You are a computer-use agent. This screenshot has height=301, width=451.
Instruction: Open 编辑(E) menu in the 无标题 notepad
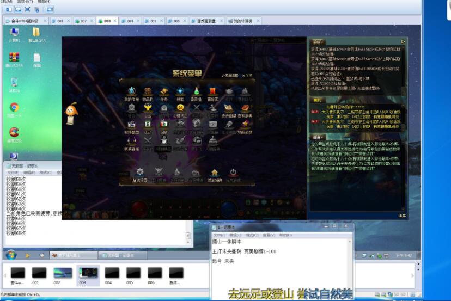point(29,173)
